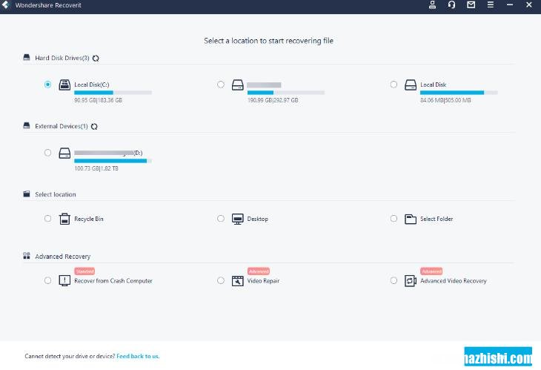Click the 1.82 TB drive usage bar
The height and width of the screenshot is (370, 541).
[113, 161]
